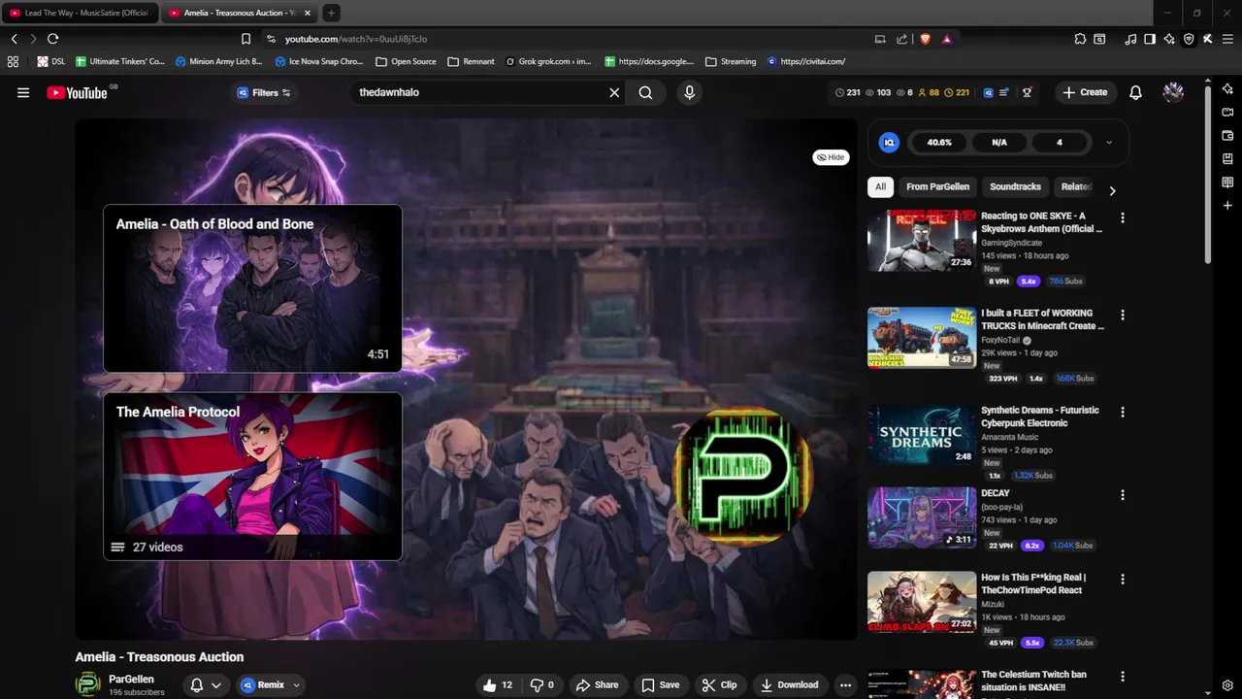Click the Brave Shields lion icon
1242x699 pixels.
point(925,39)
